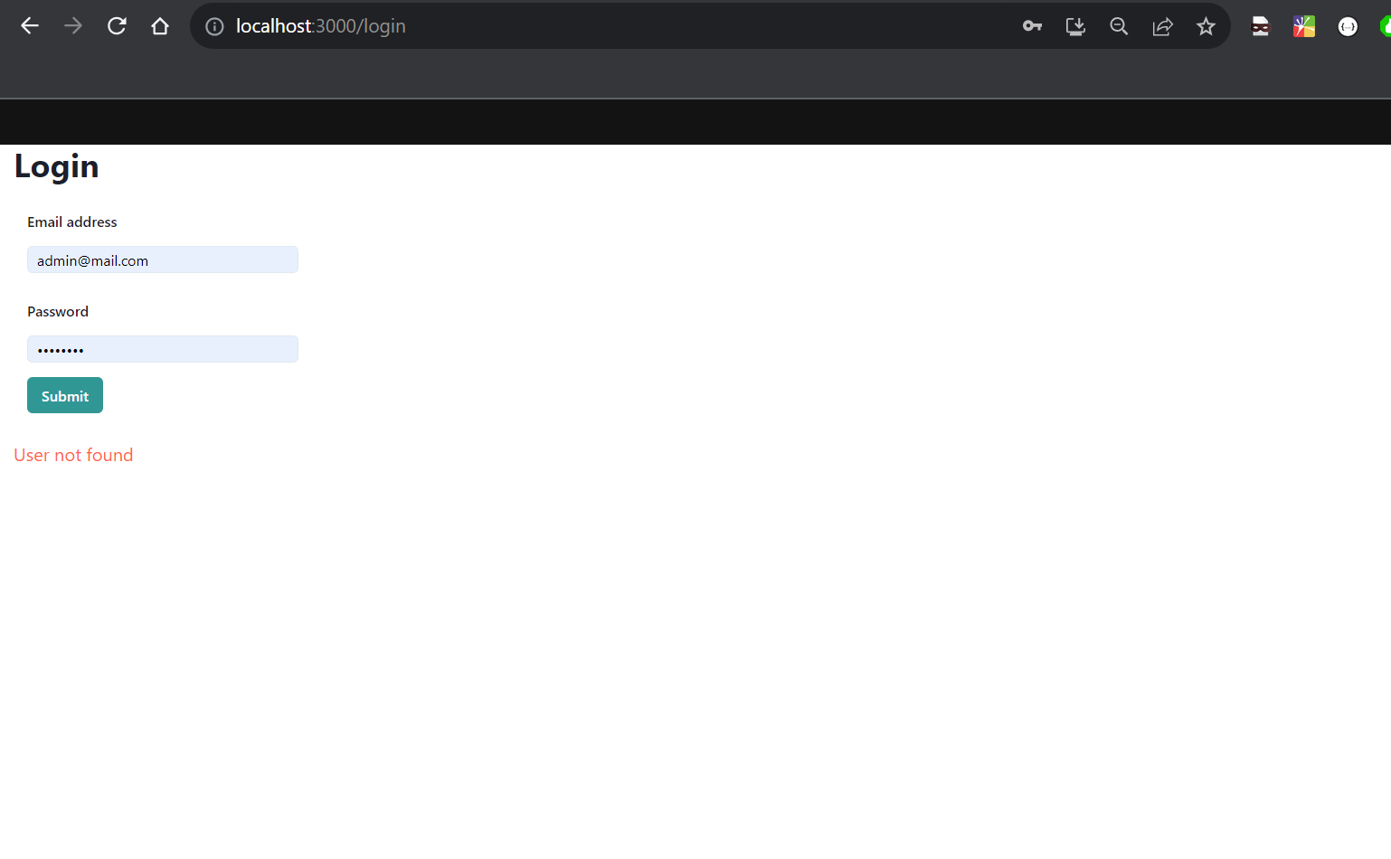Click the Submit button

point(64,395)
